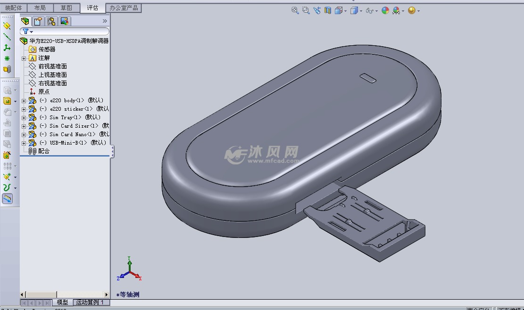Image resolution: width=524 pixels, height=310 pixels.
Task: Expand the Sim Card Nano component node
Action: tap(24, 135)
